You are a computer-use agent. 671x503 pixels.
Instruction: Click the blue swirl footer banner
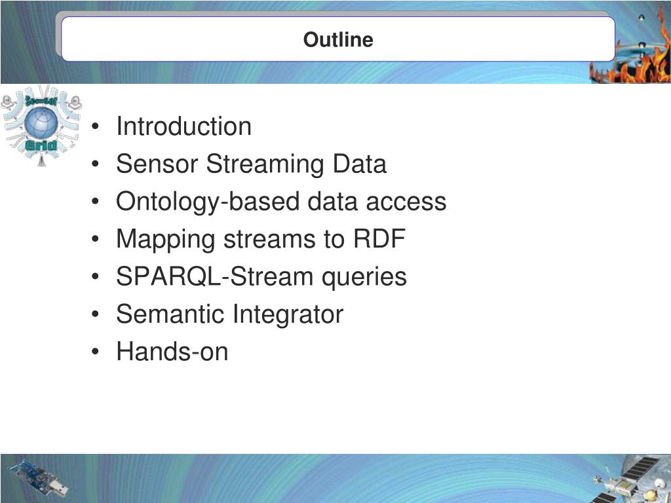click(335, 478)
